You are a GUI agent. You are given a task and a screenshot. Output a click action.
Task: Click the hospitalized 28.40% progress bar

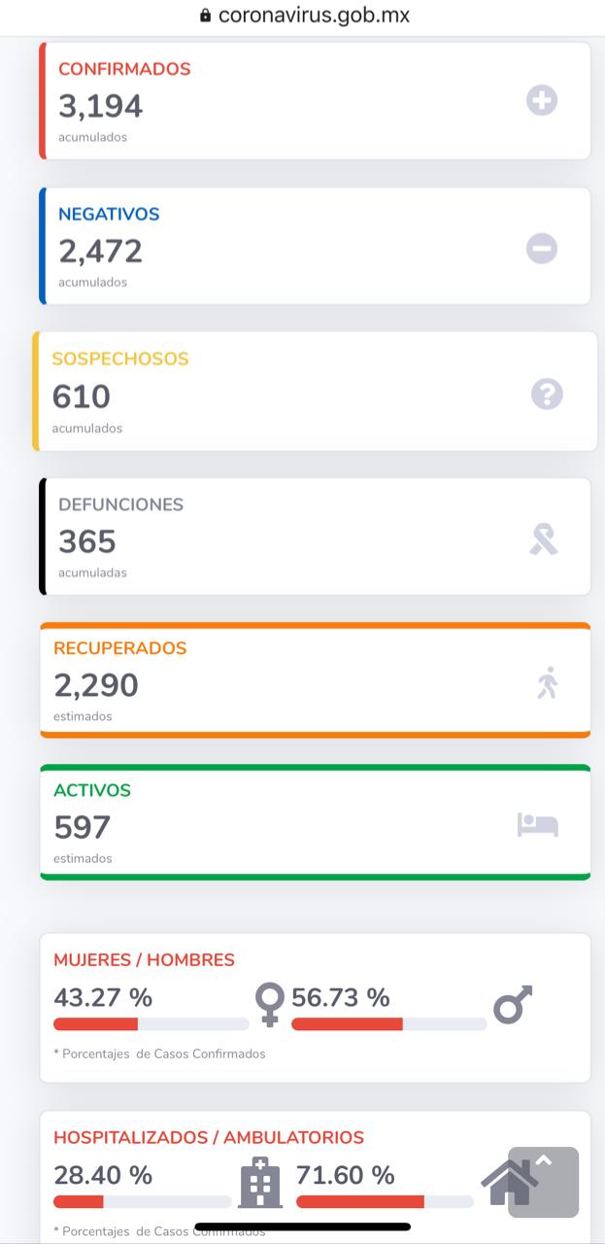pos(143,1202)
